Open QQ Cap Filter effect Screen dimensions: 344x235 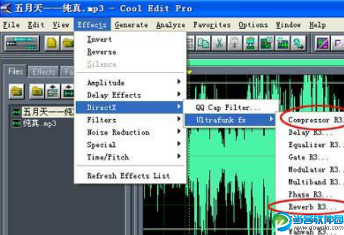(230, 107)
